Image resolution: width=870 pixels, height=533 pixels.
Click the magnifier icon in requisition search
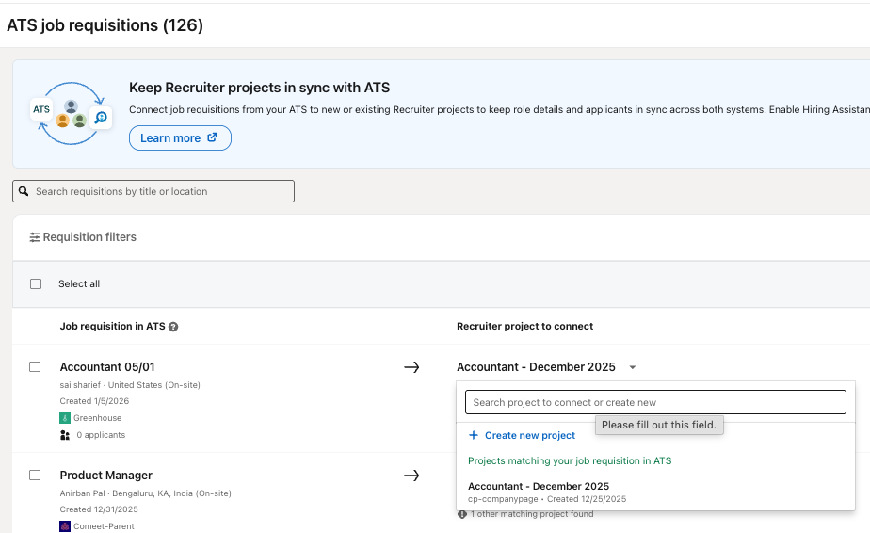coord(24,191)
